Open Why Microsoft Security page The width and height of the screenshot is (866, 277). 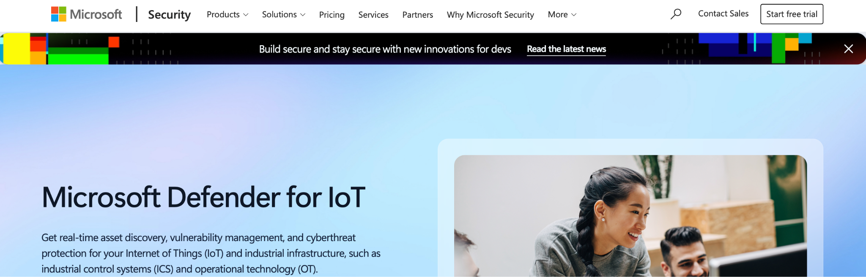point(490,15)
